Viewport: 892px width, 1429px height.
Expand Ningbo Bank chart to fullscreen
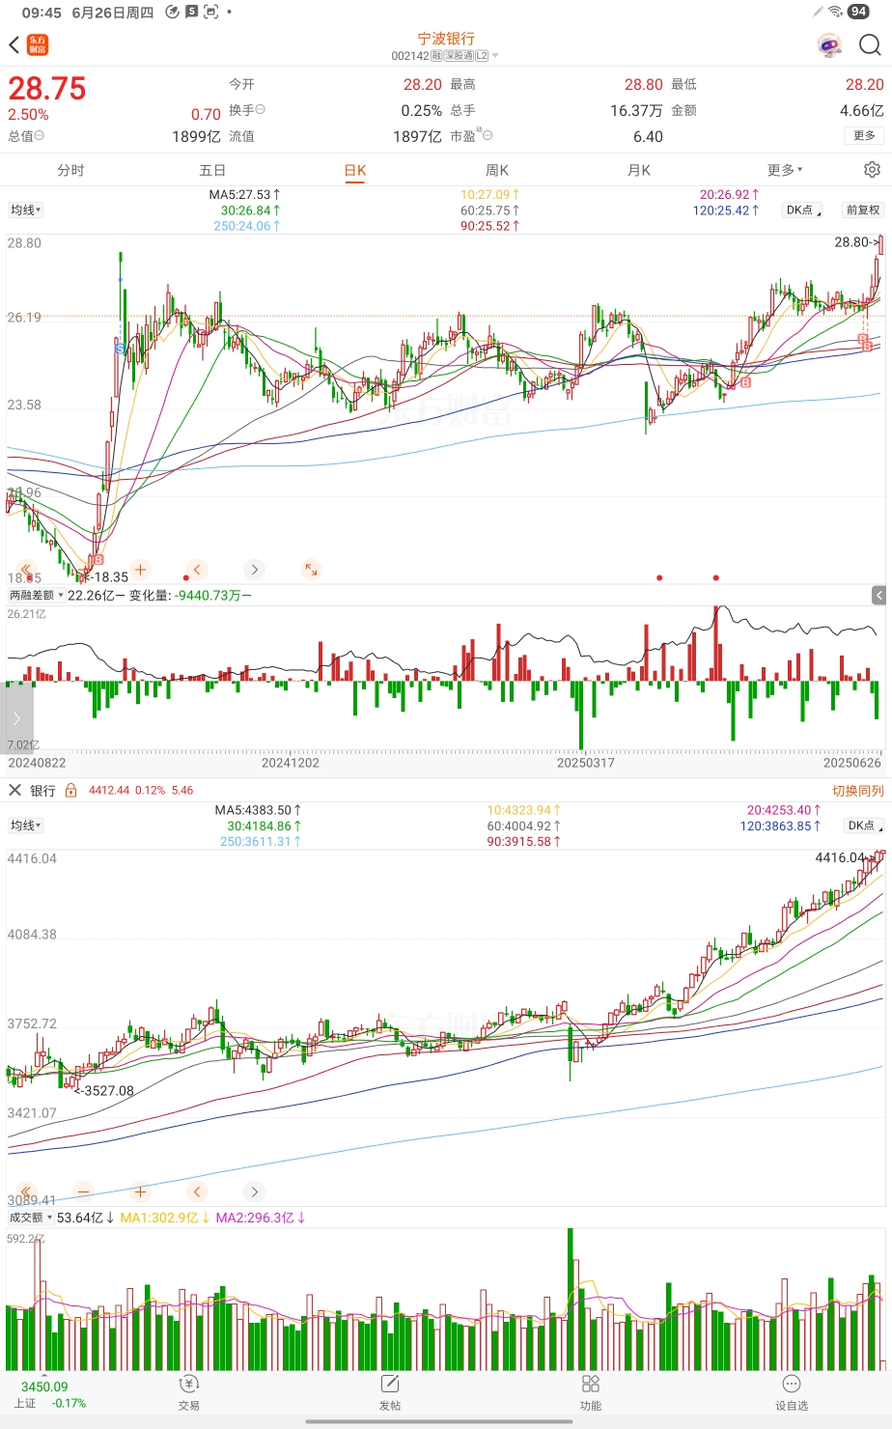[x=311, y=570]
